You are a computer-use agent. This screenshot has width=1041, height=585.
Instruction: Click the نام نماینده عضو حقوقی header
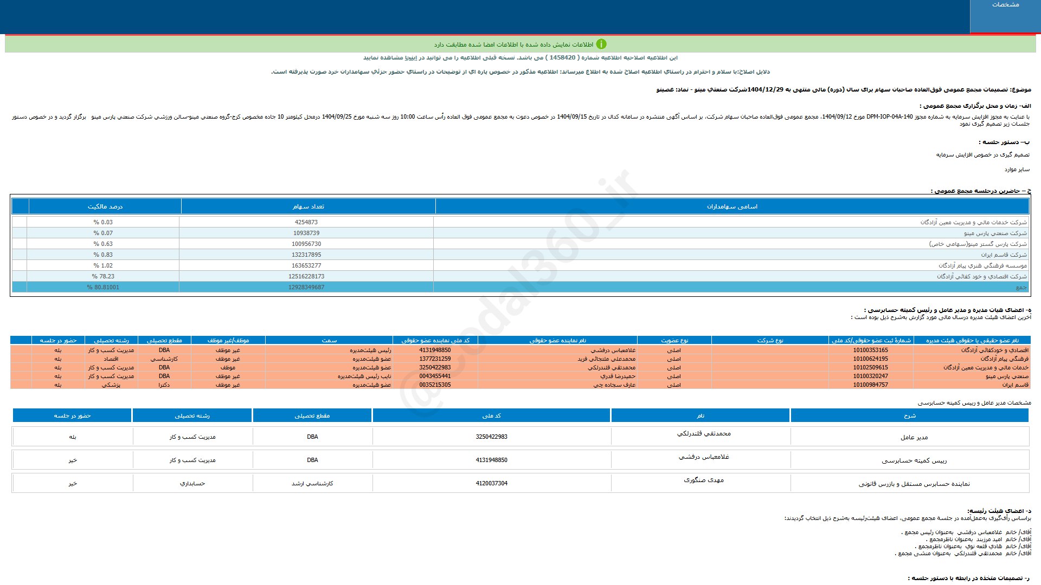(x=557, y=340)
